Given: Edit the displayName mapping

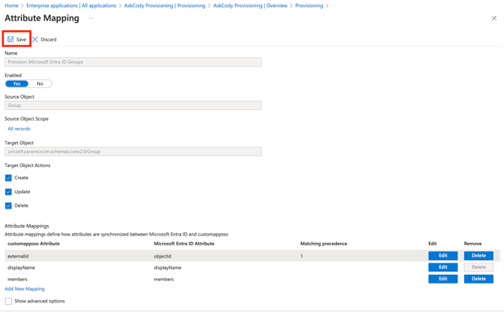Looking at the screenshot, I should coord(443,267).
